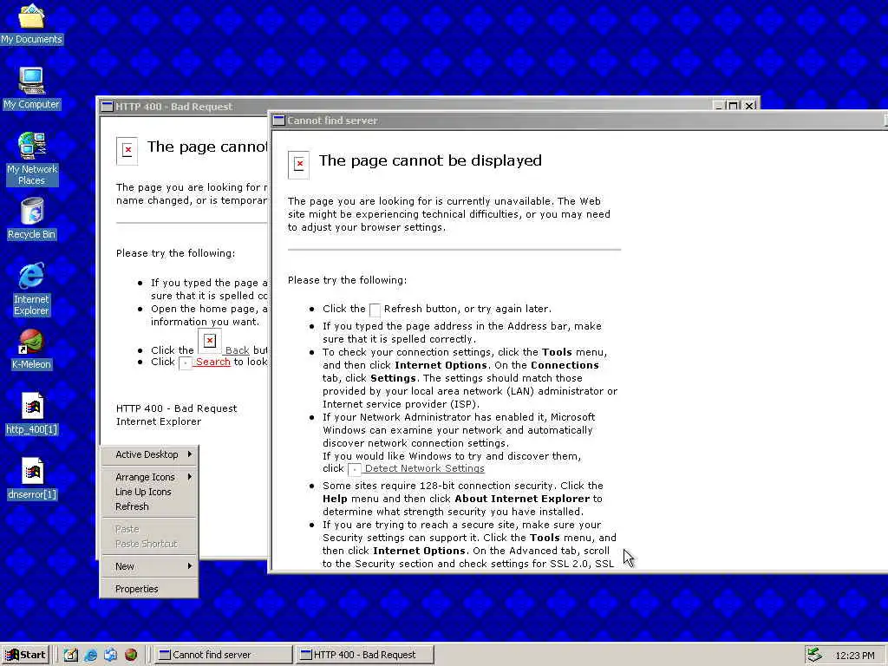This screenshot has height=666, width=888.
Task: Click 'Please try the following:' in front window
Action: 347,280
